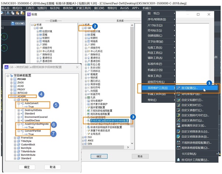
Task: Expand the DestroyOldData node
Action: click(x=18, y=110)
